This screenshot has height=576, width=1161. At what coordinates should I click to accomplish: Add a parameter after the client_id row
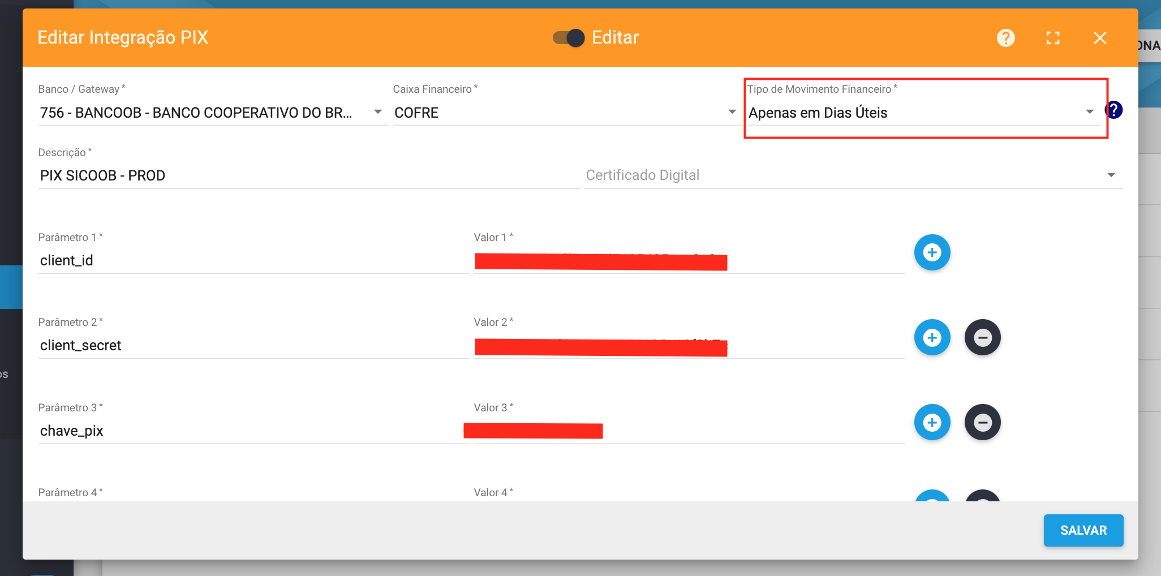[x=932, y=252]
